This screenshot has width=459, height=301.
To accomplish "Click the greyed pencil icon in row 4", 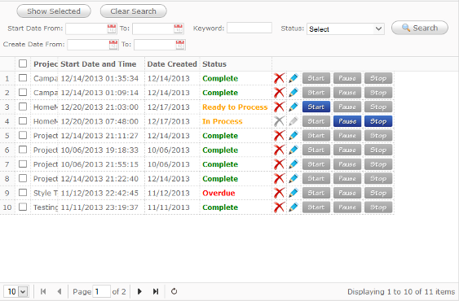I will pos(293,121).
